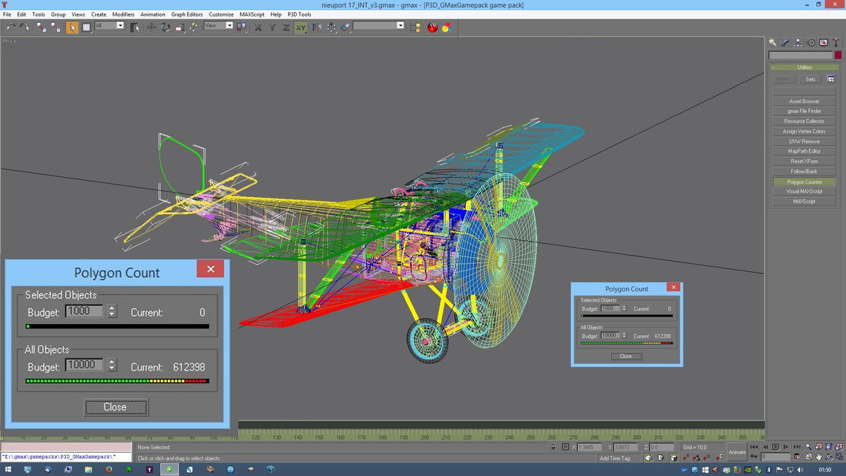This screenshot has width=846, height=476.
Task: Collapse the Utilities rollout header
Action: 804,67
